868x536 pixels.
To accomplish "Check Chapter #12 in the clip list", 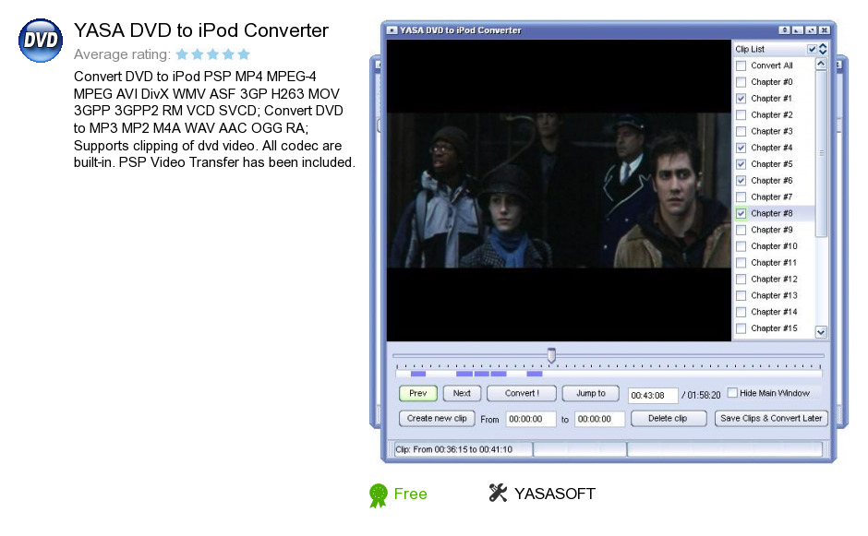I will click(x=741, y=280).
